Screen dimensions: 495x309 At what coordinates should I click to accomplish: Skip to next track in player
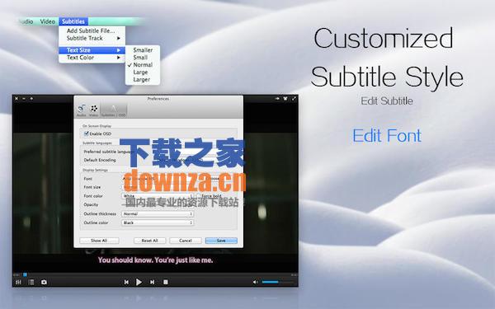pyautogui.click(x=152, y=282)
